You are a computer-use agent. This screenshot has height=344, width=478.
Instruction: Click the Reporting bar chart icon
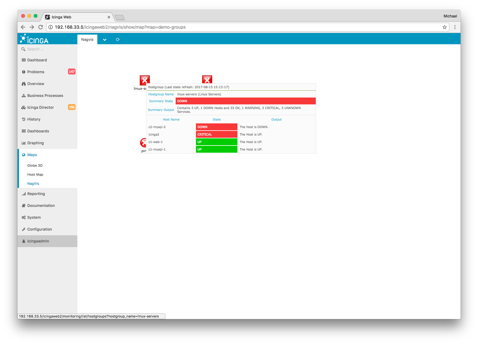click(24, 194)
